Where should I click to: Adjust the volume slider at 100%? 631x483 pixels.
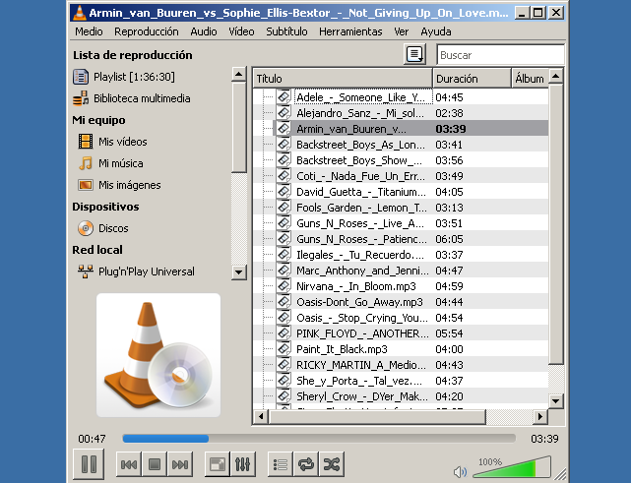pos(512,466)
